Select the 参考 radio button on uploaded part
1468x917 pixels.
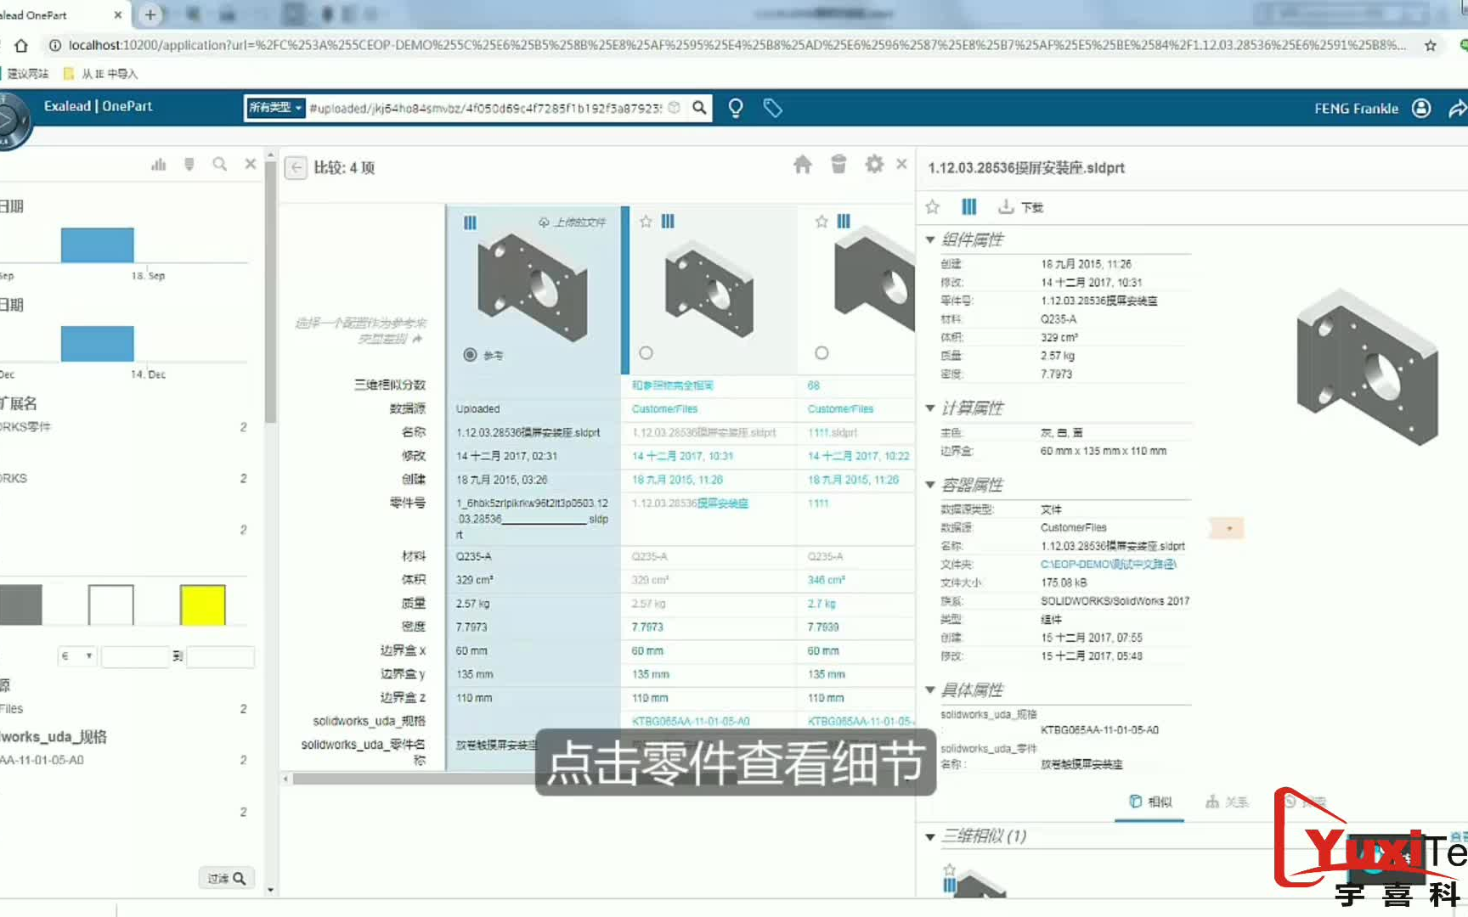coord(471,355)
